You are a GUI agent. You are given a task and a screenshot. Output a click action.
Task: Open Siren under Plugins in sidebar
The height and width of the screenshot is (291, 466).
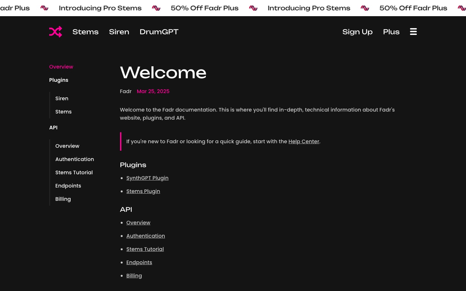[x=62, y=98]
